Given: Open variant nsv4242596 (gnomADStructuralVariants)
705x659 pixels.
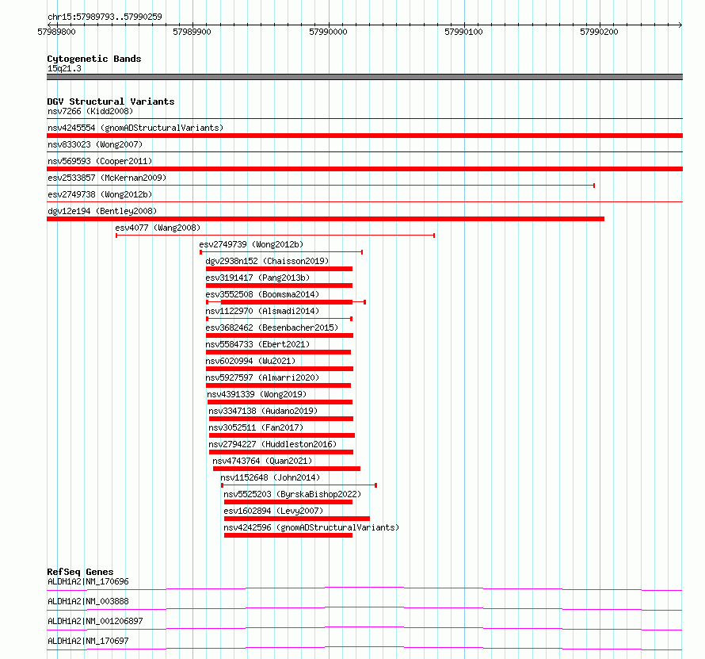Looking at the screenshot, I should click(x=311, y=527).
